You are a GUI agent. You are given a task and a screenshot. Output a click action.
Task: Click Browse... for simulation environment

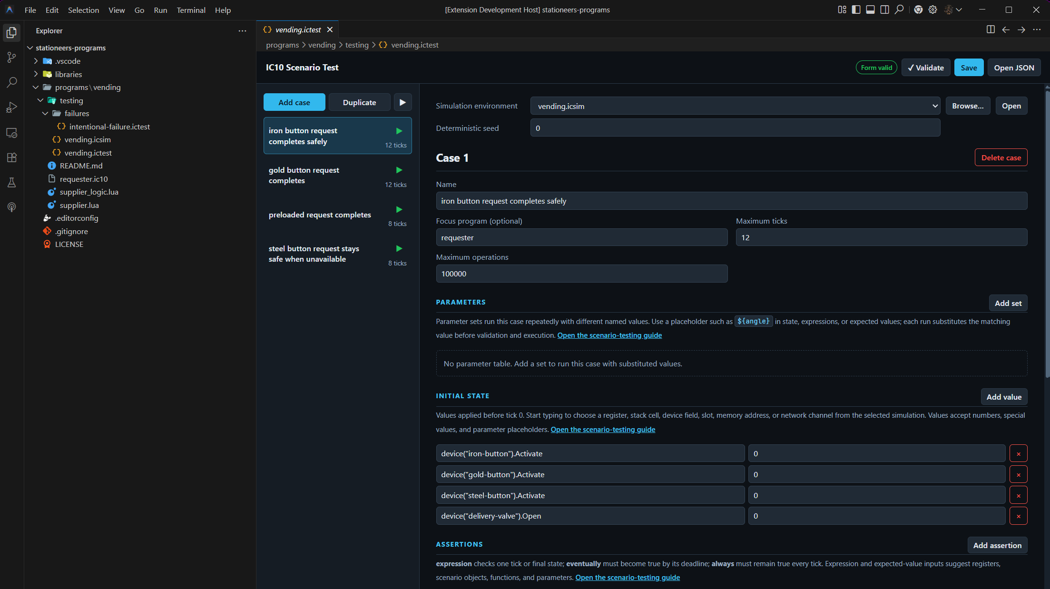968,106
